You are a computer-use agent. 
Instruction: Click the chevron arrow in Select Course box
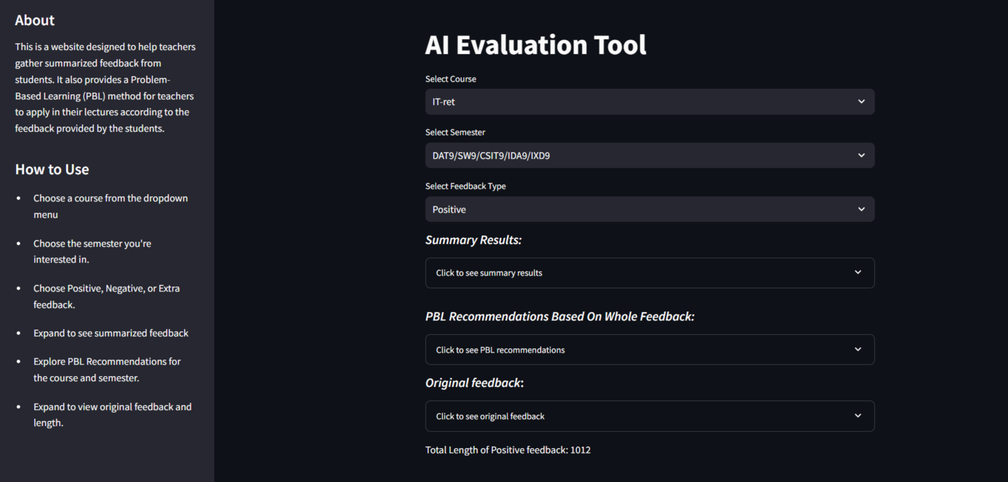tap(861, 102)
